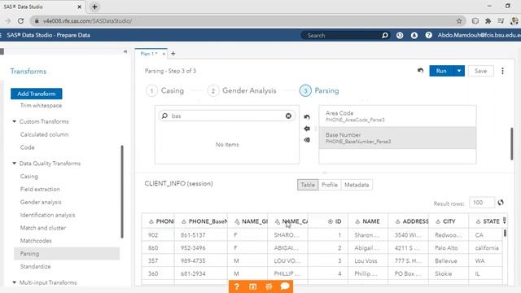Switch to the Metadata view

(x=357, y=185)
